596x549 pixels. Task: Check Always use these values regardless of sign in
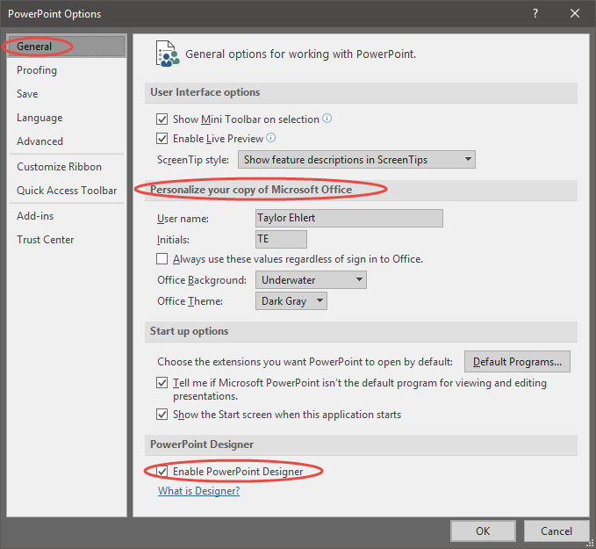(162, 259)
